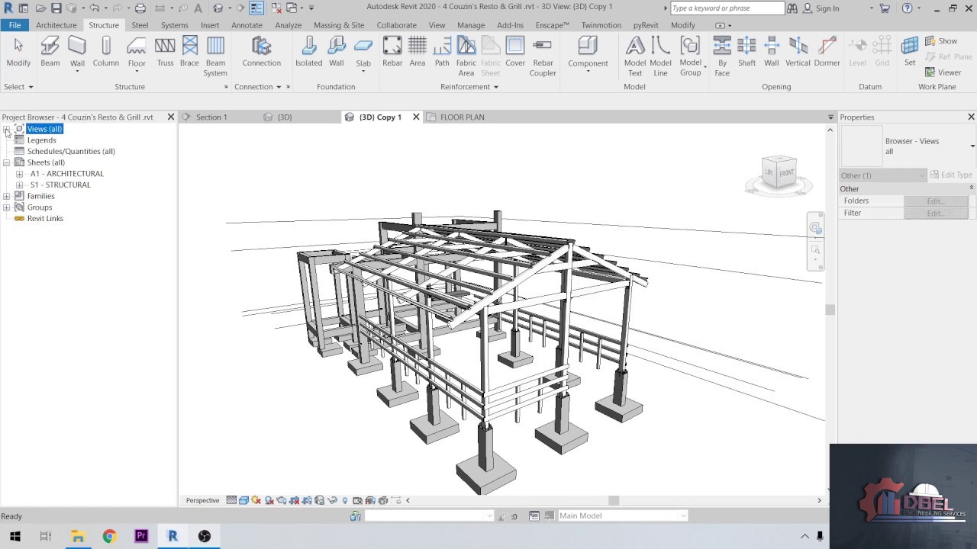The image size is (977, 549).
Task: Select the Beam tool
Action: [50, 52]
